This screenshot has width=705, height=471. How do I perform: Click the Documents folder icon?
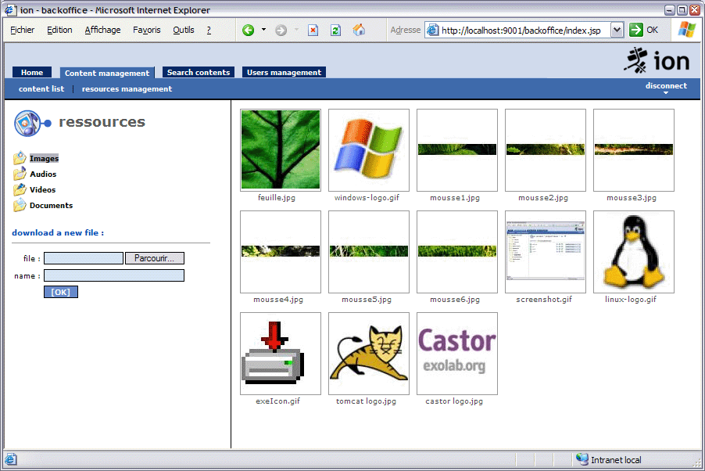[20, 205]
